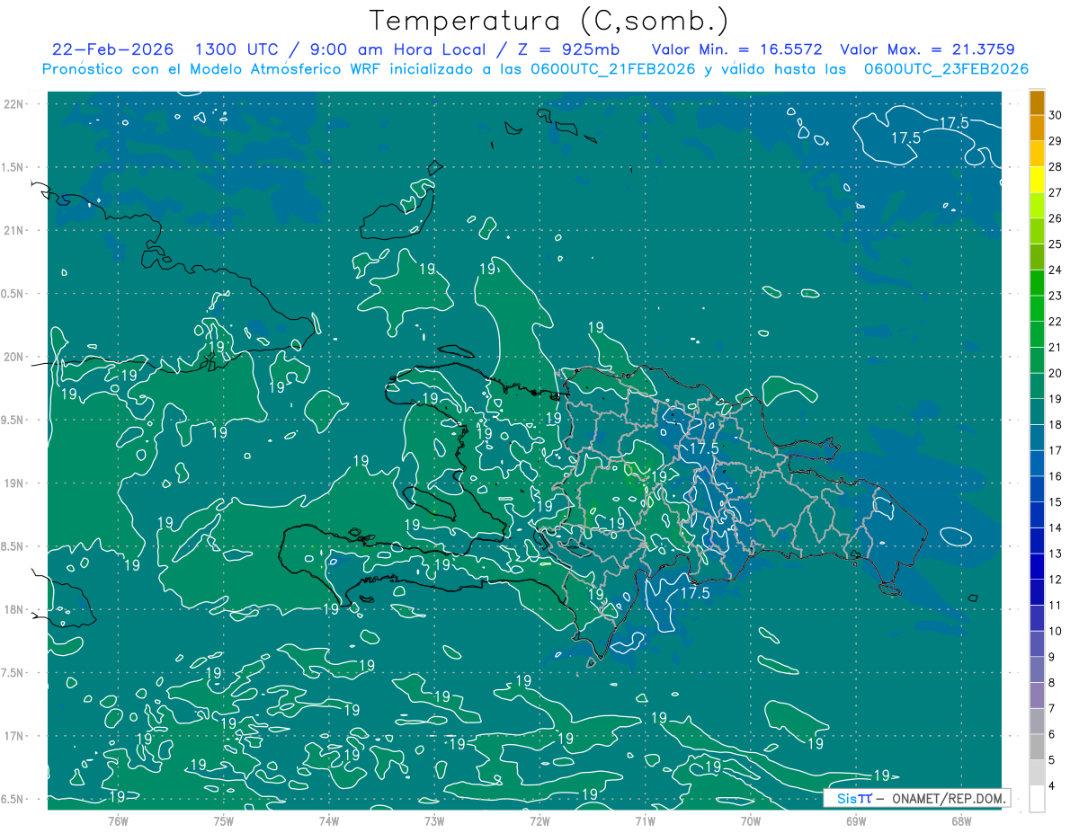The image size is (1079, 833).
Task: Pick the blue swatch between 14 and 15
Action: [x=1037, y=514]
